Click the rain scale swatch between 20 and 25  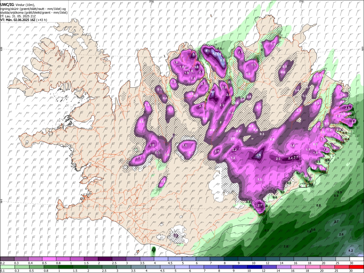327,267
